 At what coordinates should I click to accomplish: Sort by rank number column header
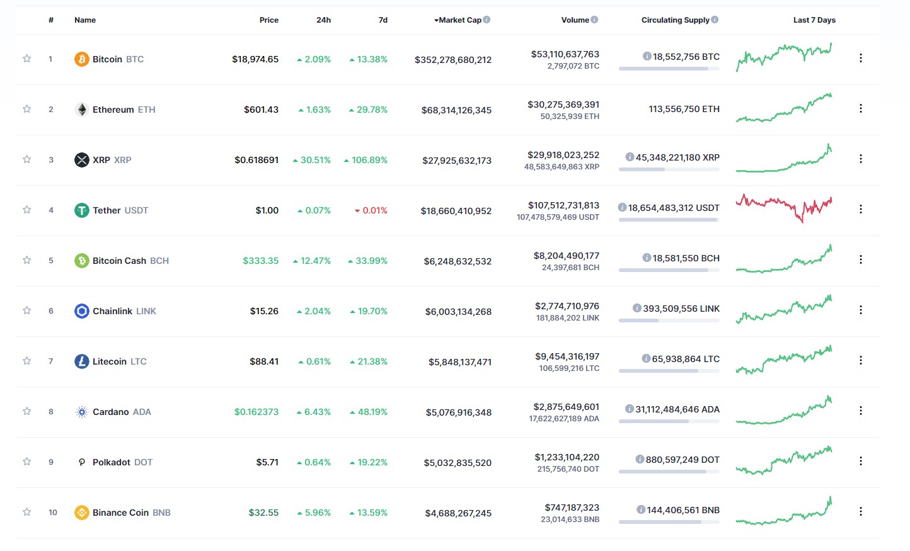(x=51, y=20)
